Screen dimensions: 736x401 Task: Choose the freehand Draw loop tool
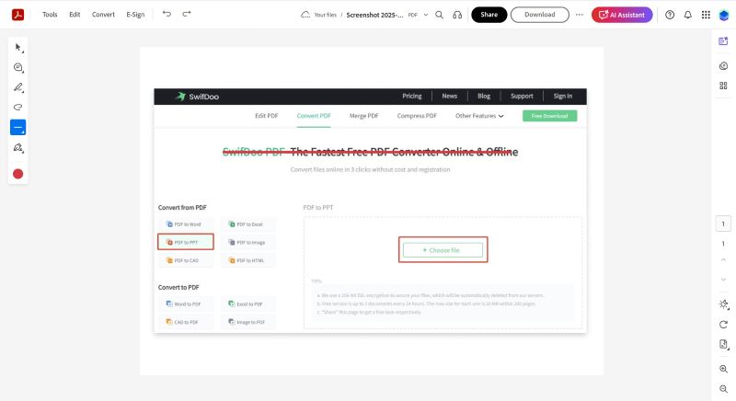pos(18,108)
